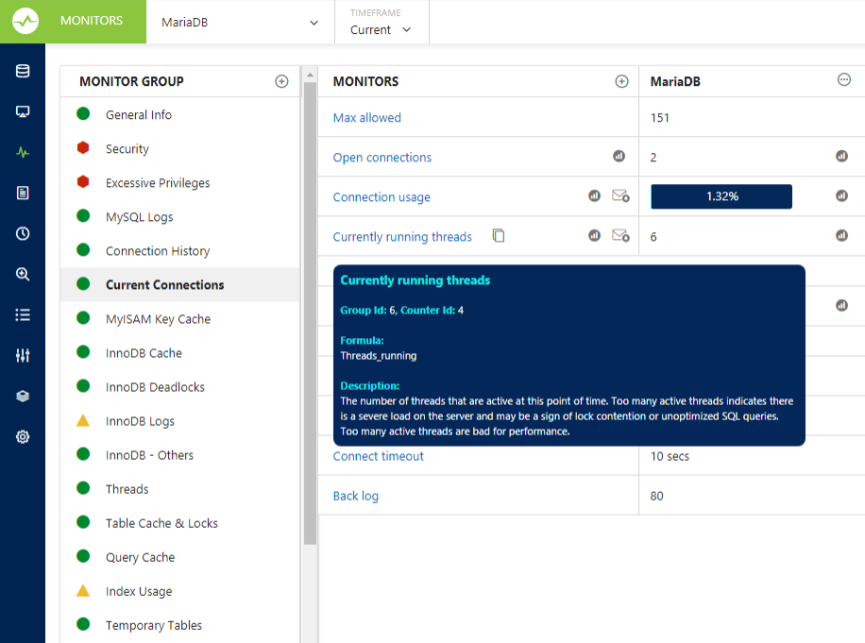
Task: Open the settings gear in sidebar
Action: tap(23, 436)
